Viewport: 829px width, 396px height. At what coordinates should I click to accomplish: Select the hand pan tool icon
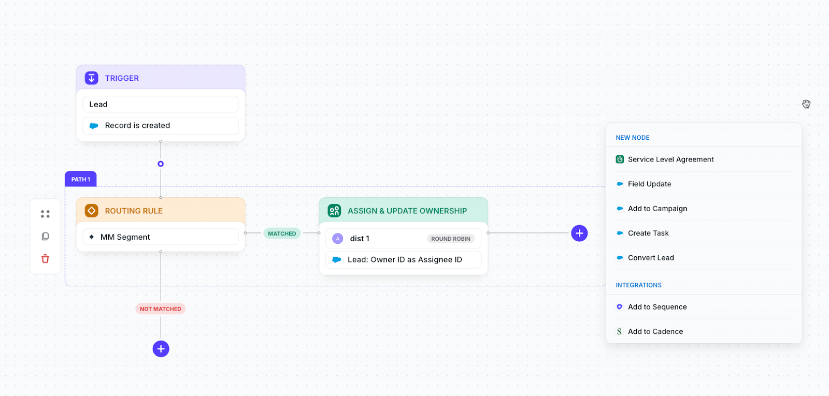(x=806, y=104)
